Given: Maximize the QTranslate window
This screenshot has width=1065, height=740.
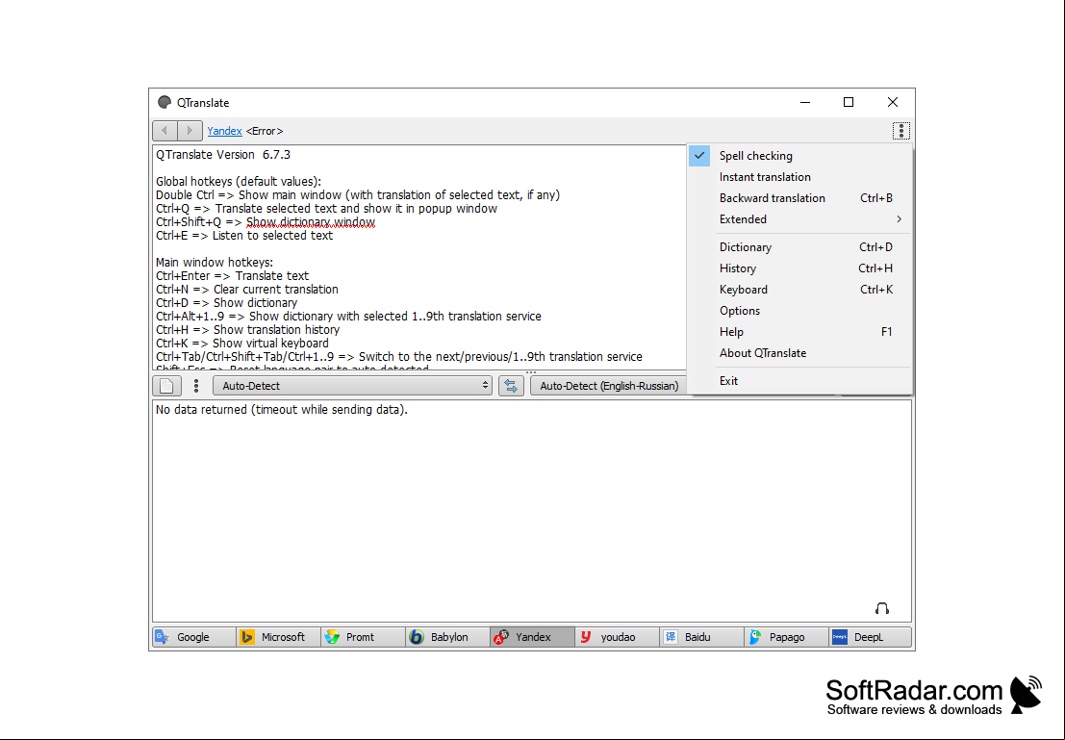Looking at the screenshot, I should (x=849, y=102).
